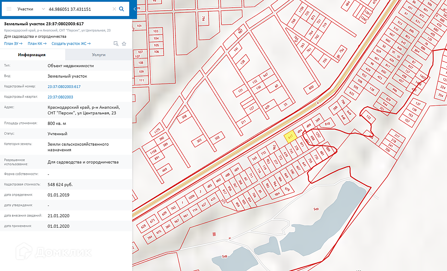Click parcel 800 on the map
Screen dimensions: 447x271
311,88
